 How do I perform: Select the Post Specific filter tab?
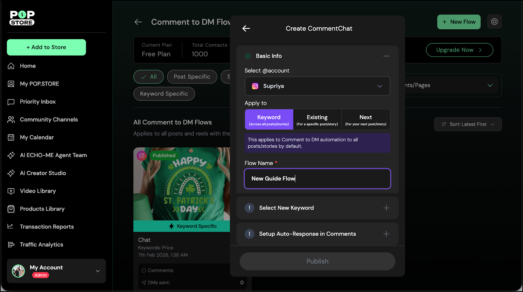coord(192,77)
